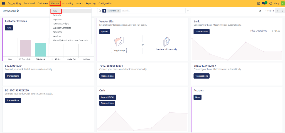The width and height of the screenshot is (285, 133).
Task: Click the Upload button in Vendor Bills
Action: 105,32
